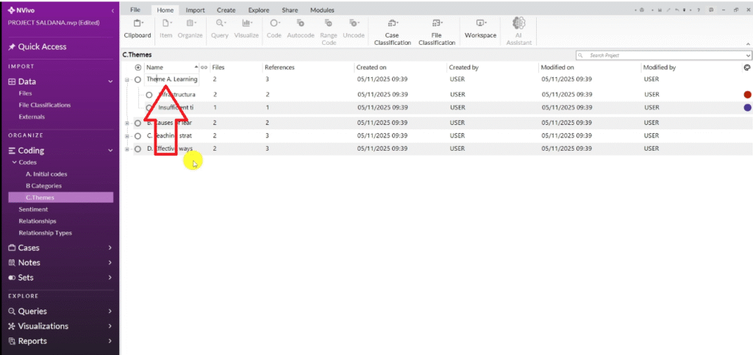Collapse the Theme A. Learning tree node
The width and height of the screenshot is (753, 355).
tap(127, 79)
